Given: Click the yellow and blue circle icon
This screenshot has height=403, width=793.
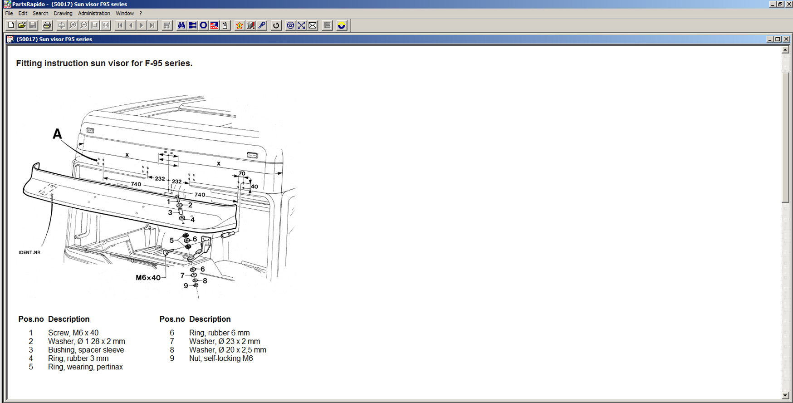Looking at the screenshot, I should coord(342,25).
